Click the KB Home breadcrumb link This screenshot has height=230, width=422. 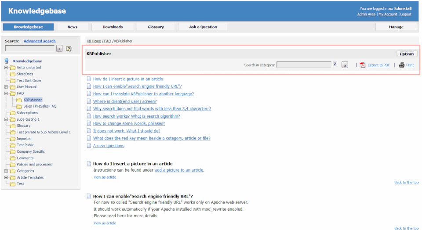[94, 41]
